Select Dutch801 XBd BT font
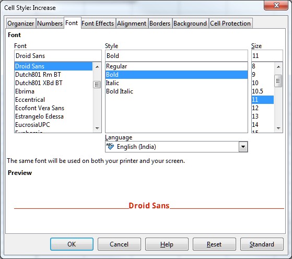 coord(53,83)
